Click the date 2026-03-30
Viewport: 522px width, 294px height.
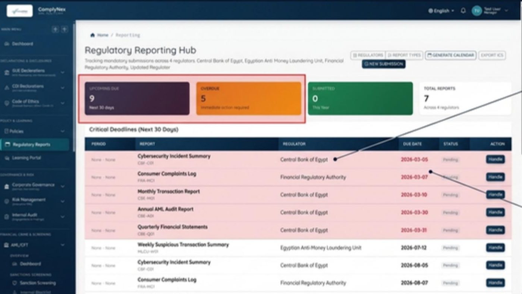coord(414,212)
